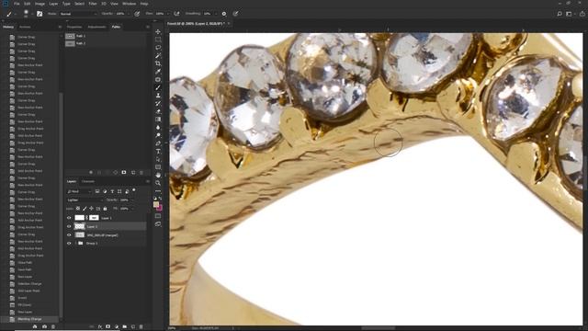This screenshot has height=331, width=588.
Task: Select the Hand tool
Action: [x=158, y=176]
